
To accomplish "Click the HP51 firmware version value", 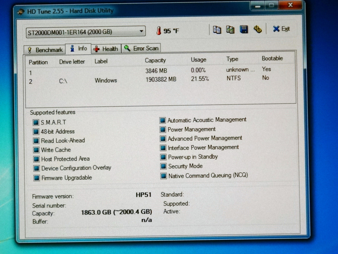I will (x=143, y=195).
